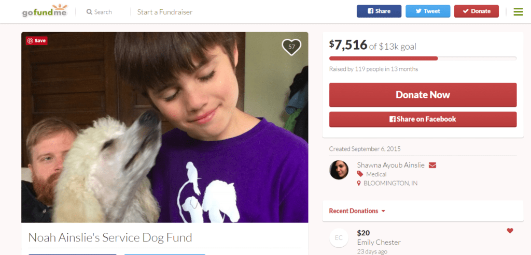531x255 pixels.
Task: Click the Pinterest Save badge on photo
Action: (x=37, y=40)
